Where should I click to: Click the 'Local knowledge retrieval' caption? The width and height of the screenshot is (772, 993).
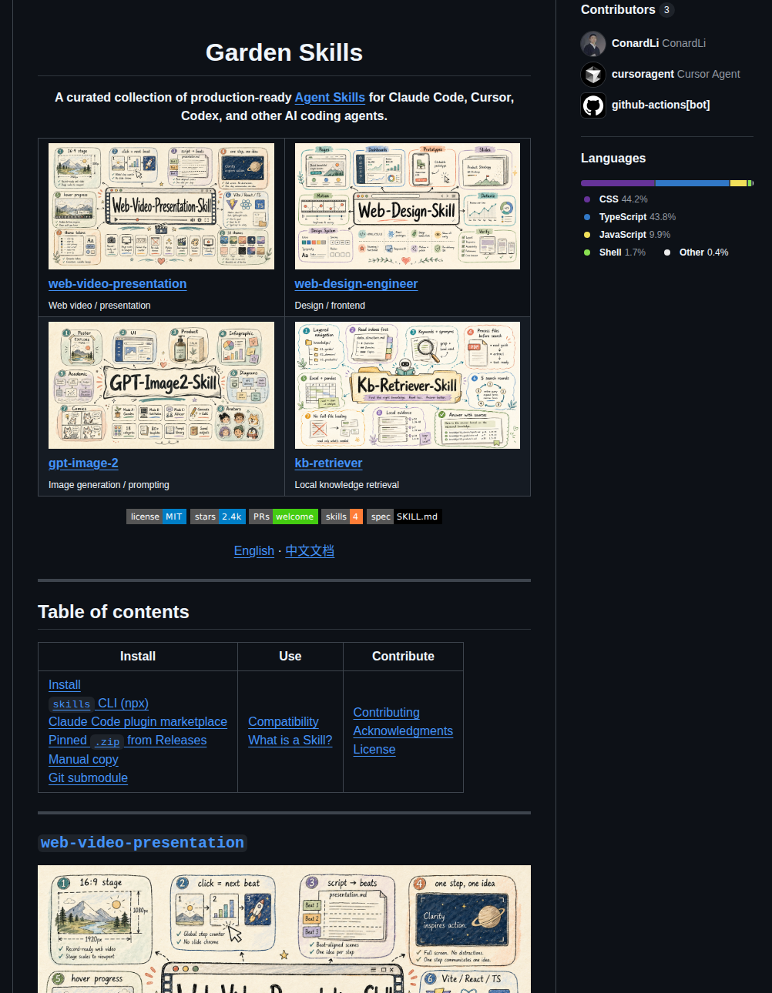click(347, 485)
